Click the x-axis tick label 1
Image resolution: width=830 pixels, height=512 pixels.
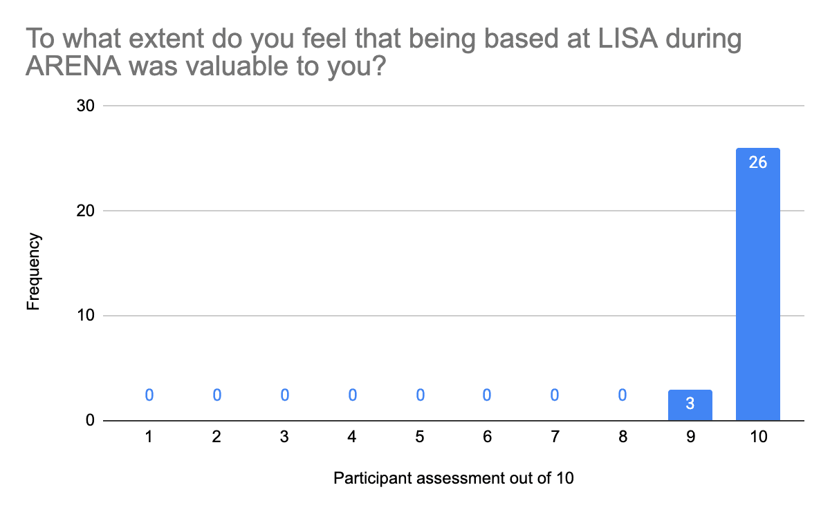149,437
